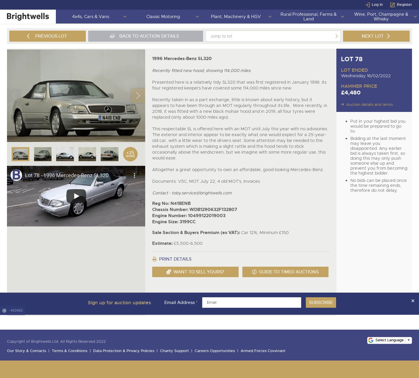Screen dimensions: 419x378
Task: Open Rural Professional, Farms & Land menu
Action: pyautogui.click(x=308, y=17)
